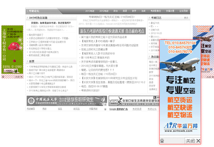Select 政治 in the top navigation bar
Image resolution: width=214 pixels, height=147 pixels.
116,11
